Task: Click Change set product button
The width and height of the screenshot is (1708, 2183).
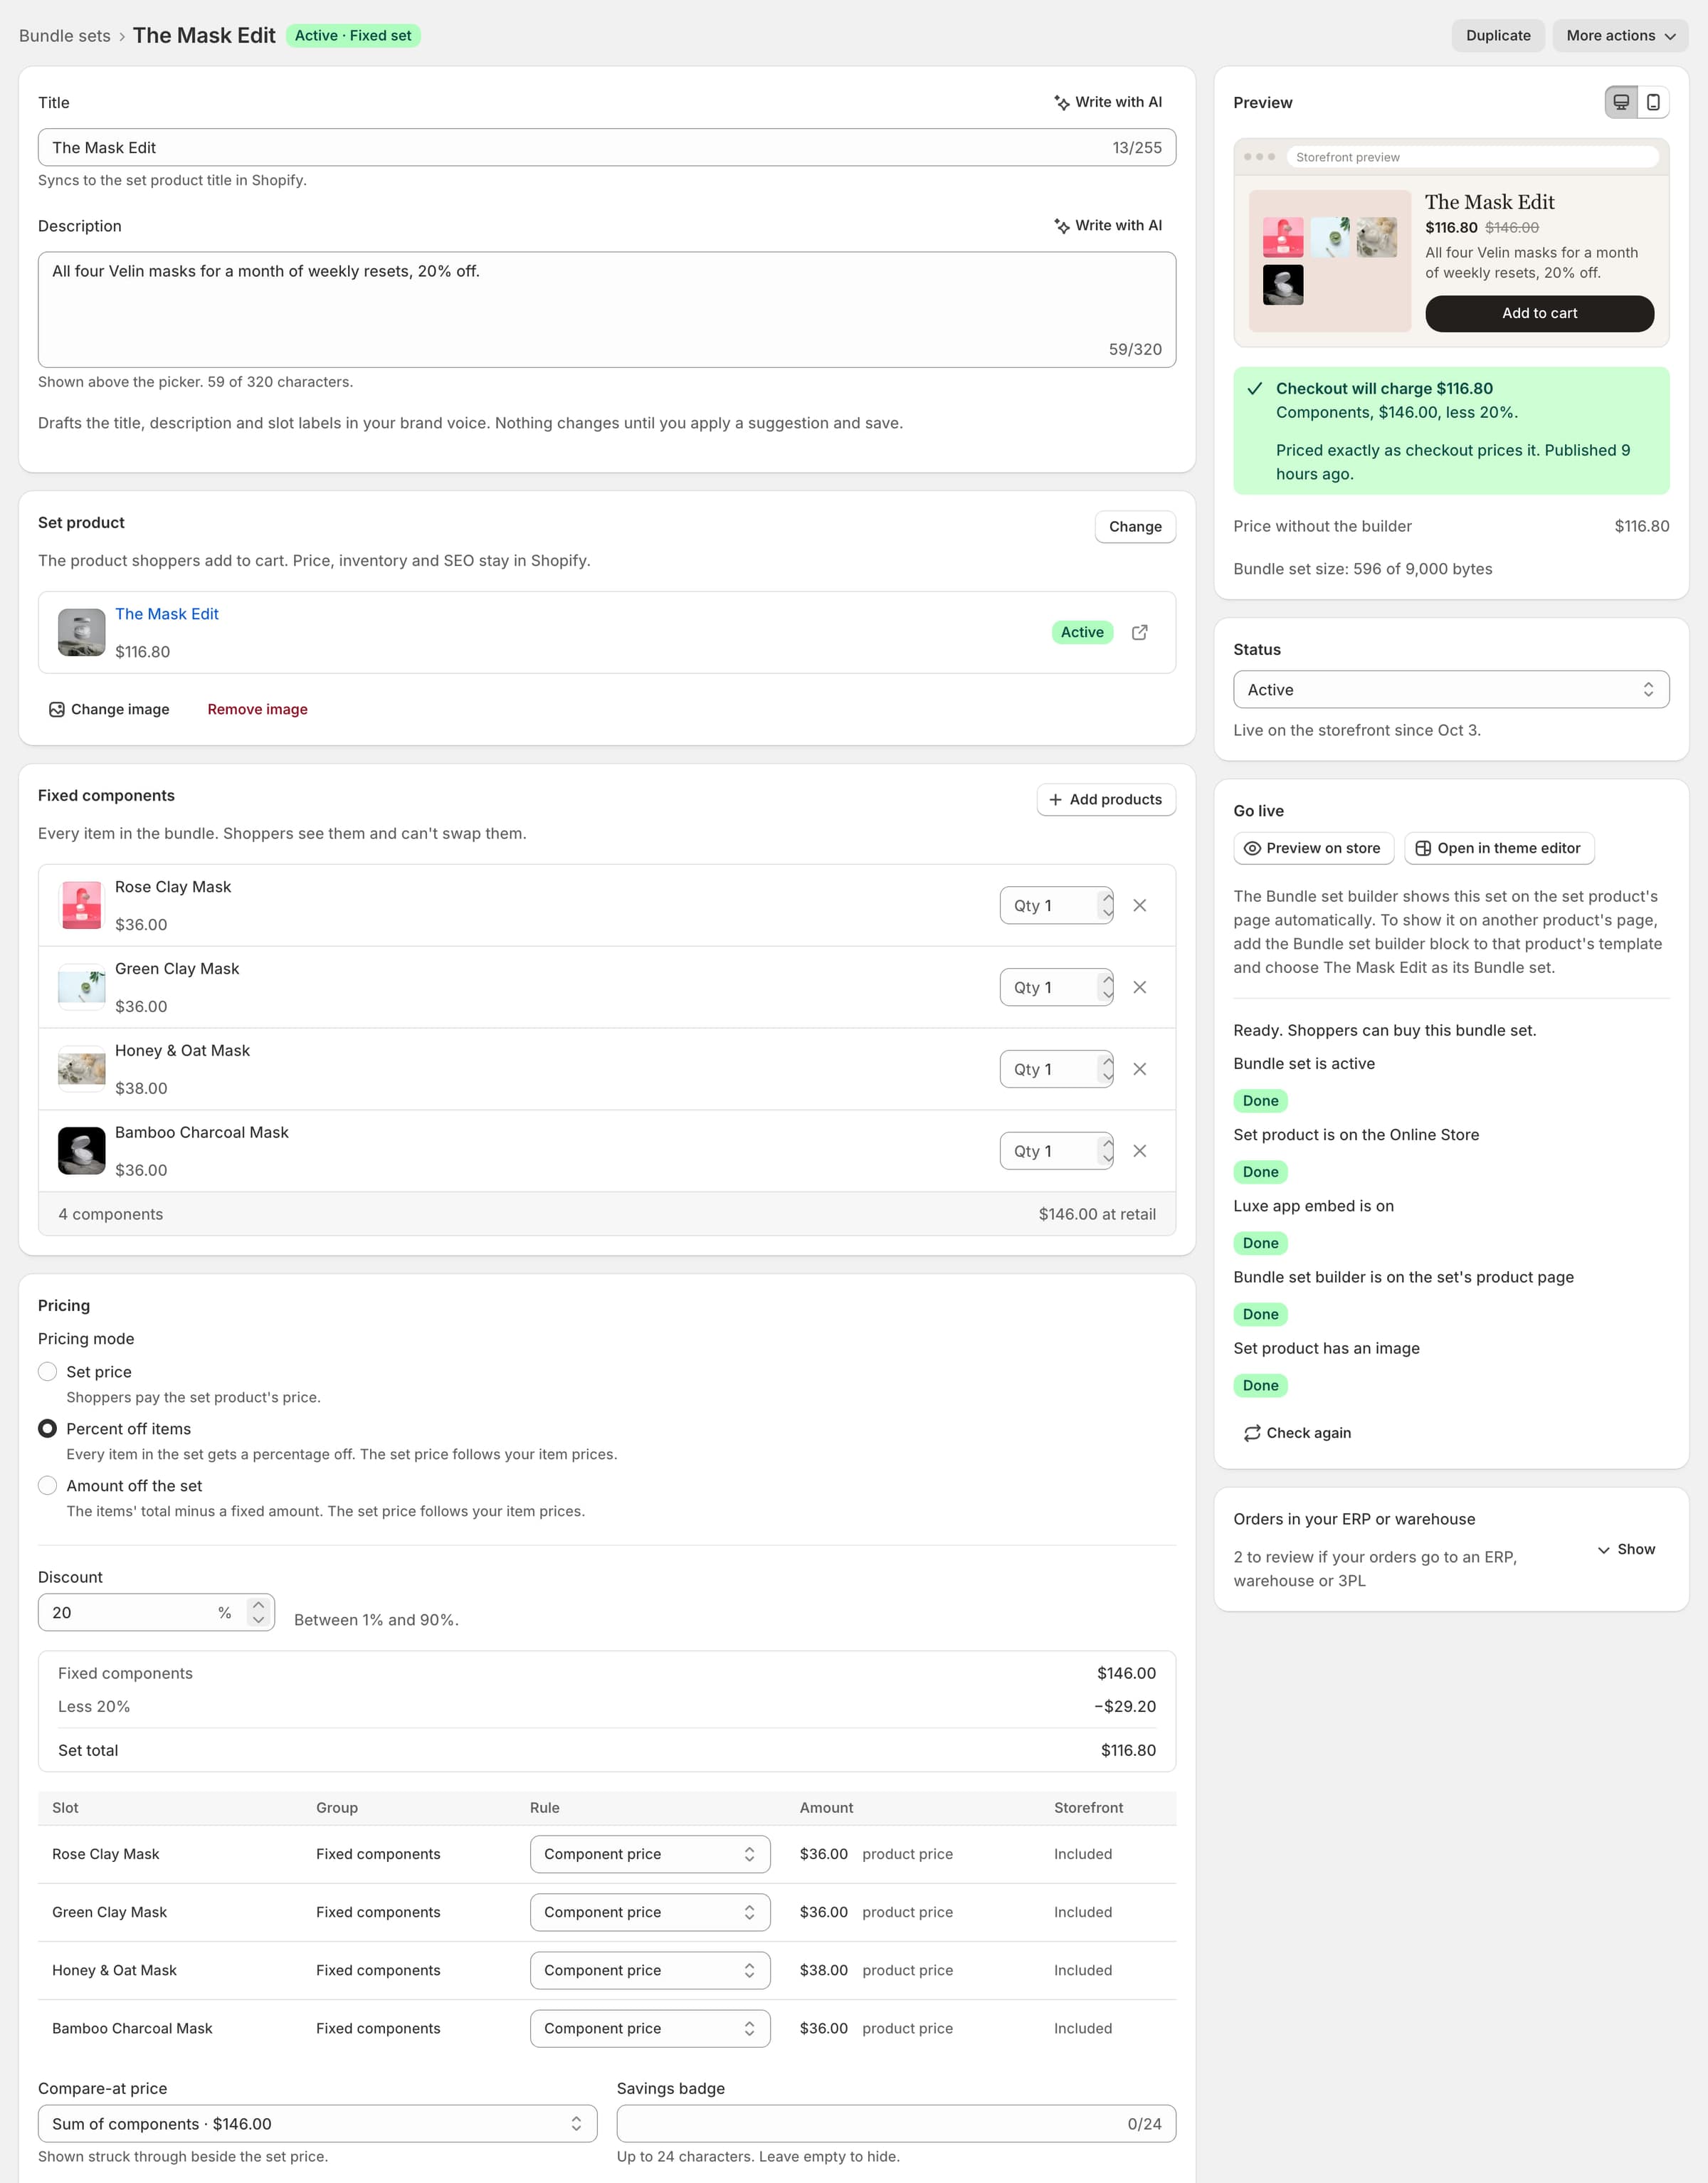Action: coord(1135,526)
